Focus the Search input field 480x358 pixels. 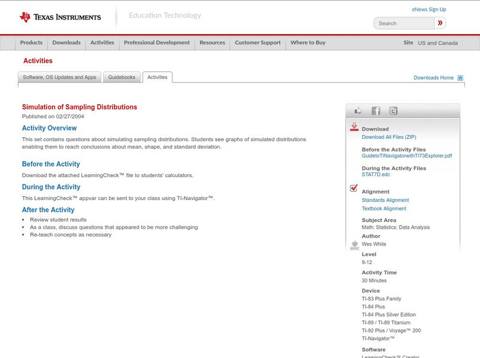point(404,23)
